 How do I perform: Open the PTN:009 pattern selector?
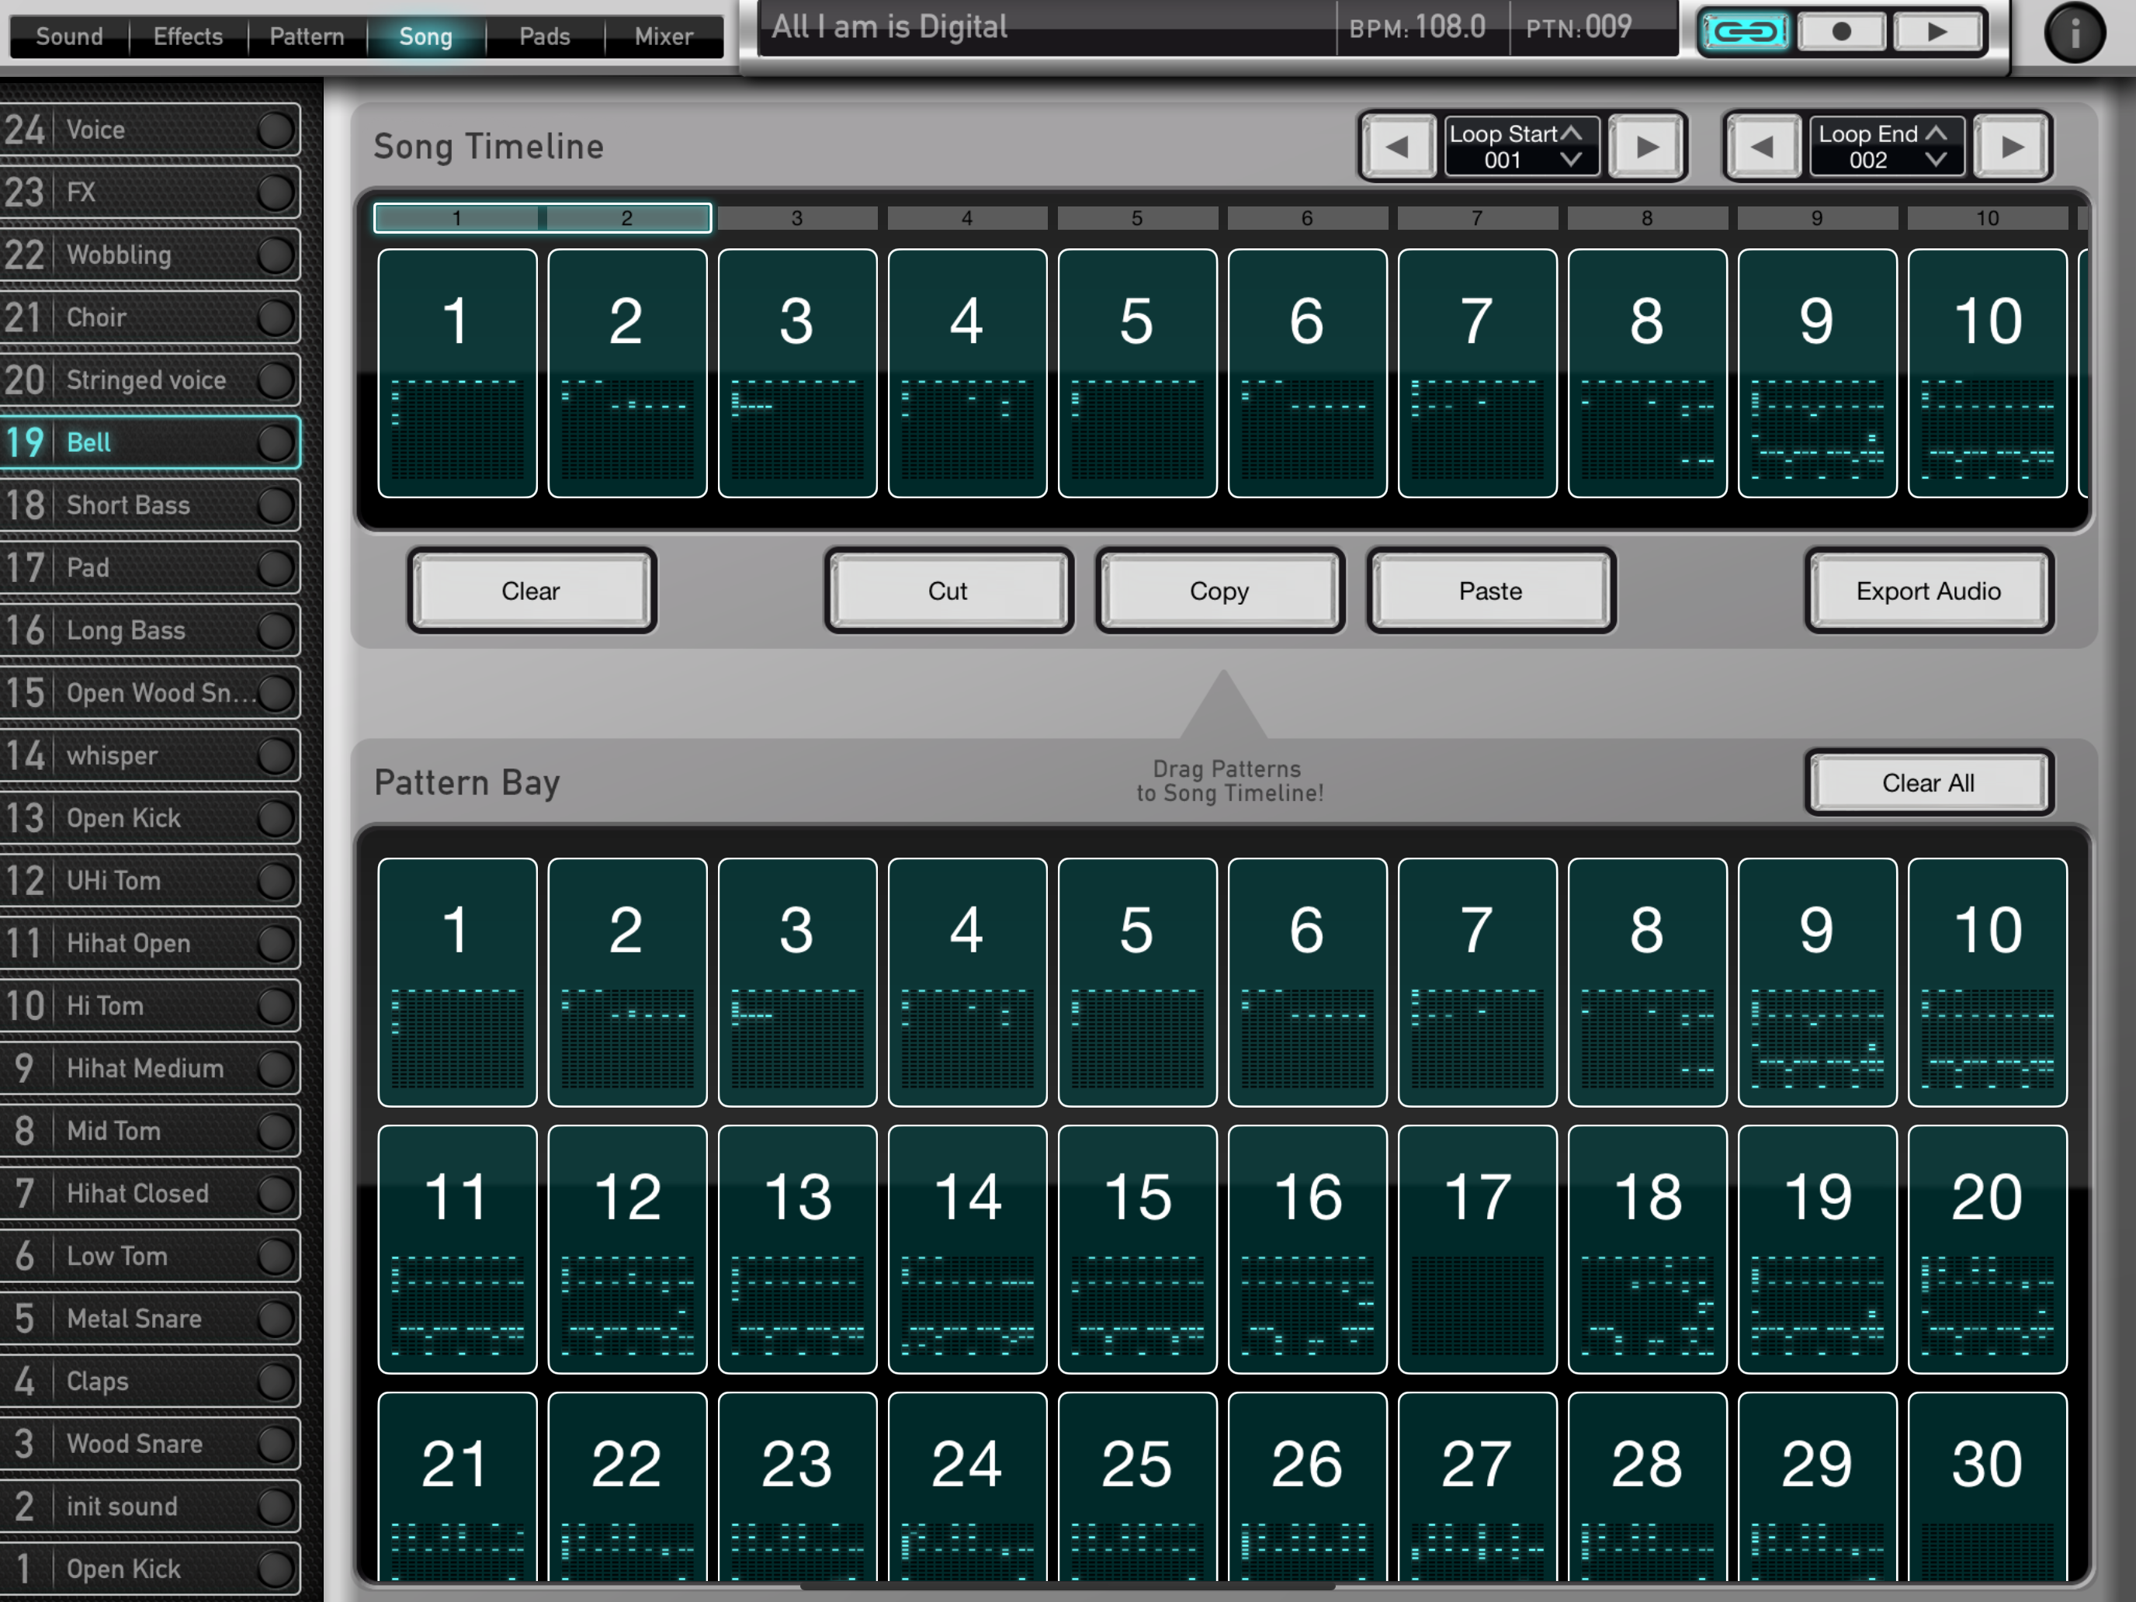pos(1579,27)
